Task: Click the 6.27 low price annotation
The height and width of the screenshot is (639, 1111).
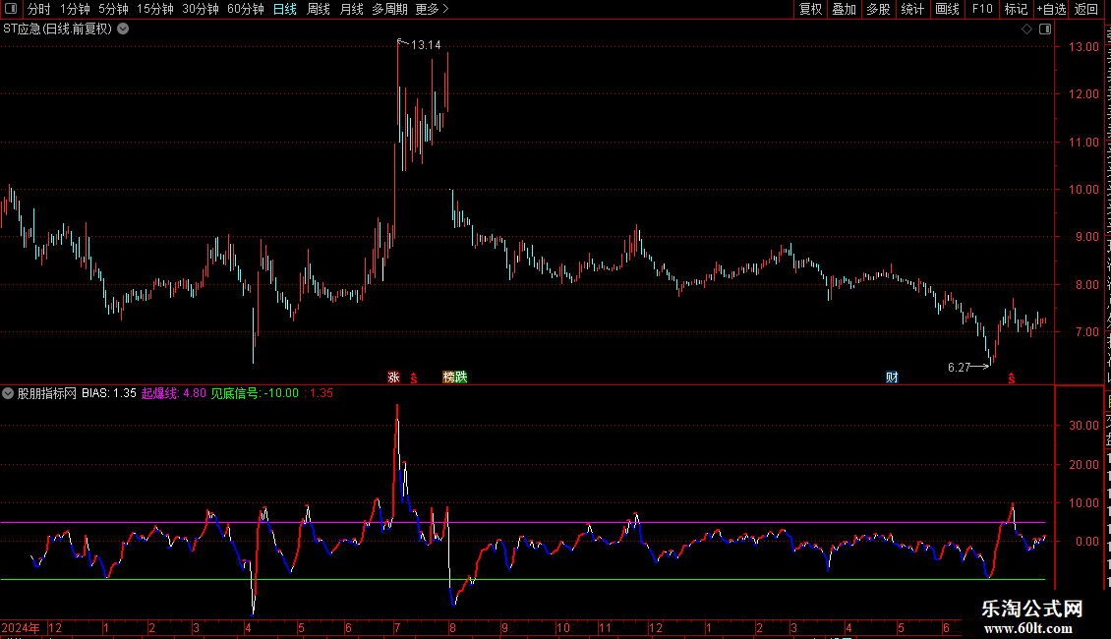Action: [x=959, y=367]
